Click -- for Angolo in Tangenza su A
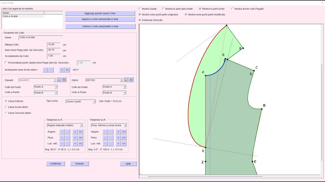The height and width of the screenshot is (182, 325). tap(105, 132)
